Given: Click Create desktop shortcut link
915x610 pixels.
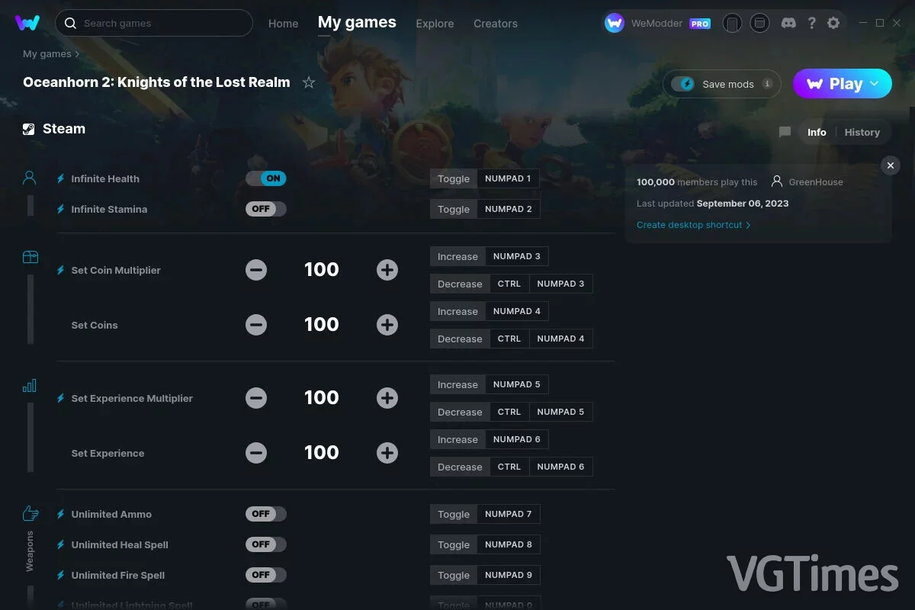Looking at the screenshot, I should click(x=694, y=225).
